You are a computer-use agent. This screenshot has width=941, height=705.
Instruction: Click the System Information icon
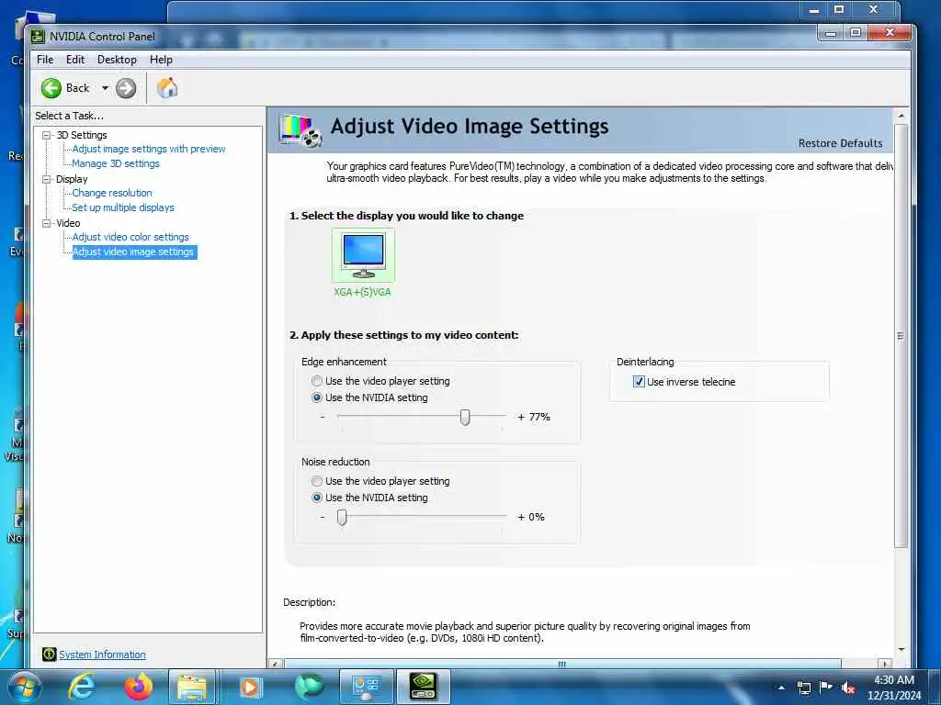(50, 655)
